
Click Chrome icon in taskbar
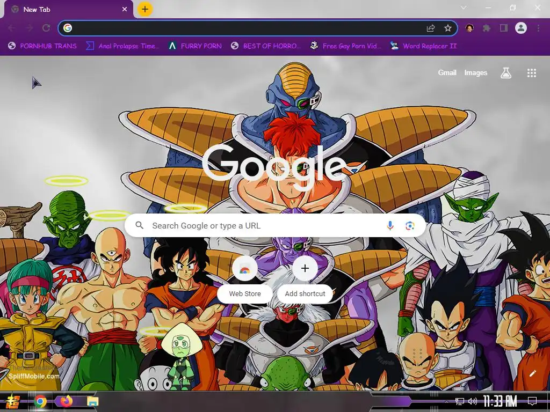(x=40, y=401)
